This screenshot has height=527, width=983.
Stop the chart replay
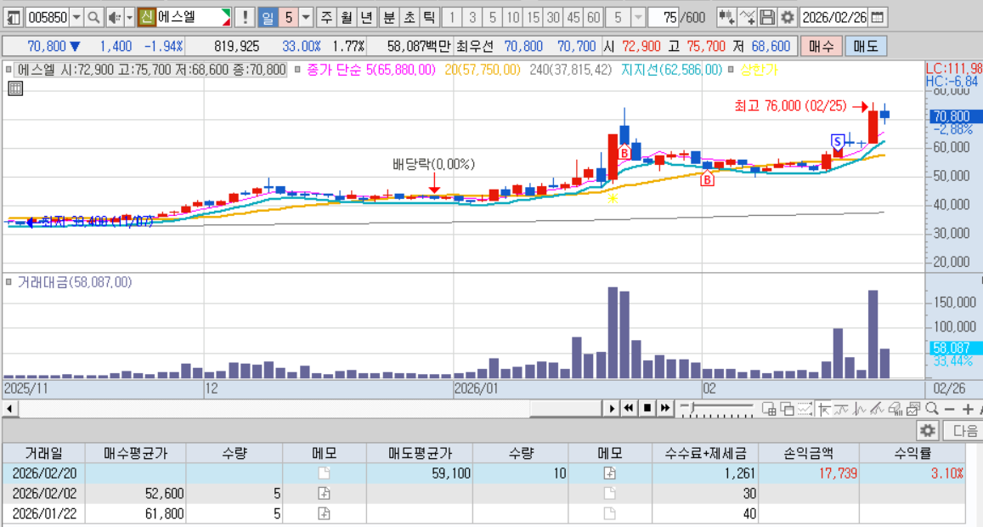(647, 408)
